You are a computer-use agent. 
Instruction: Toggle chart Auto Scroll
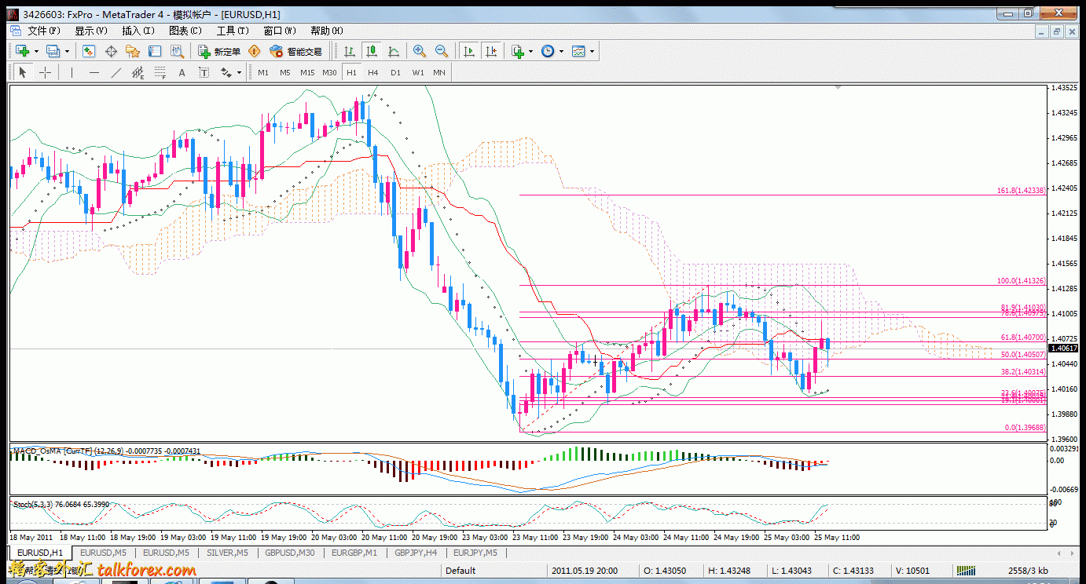[x=469, y=51]
